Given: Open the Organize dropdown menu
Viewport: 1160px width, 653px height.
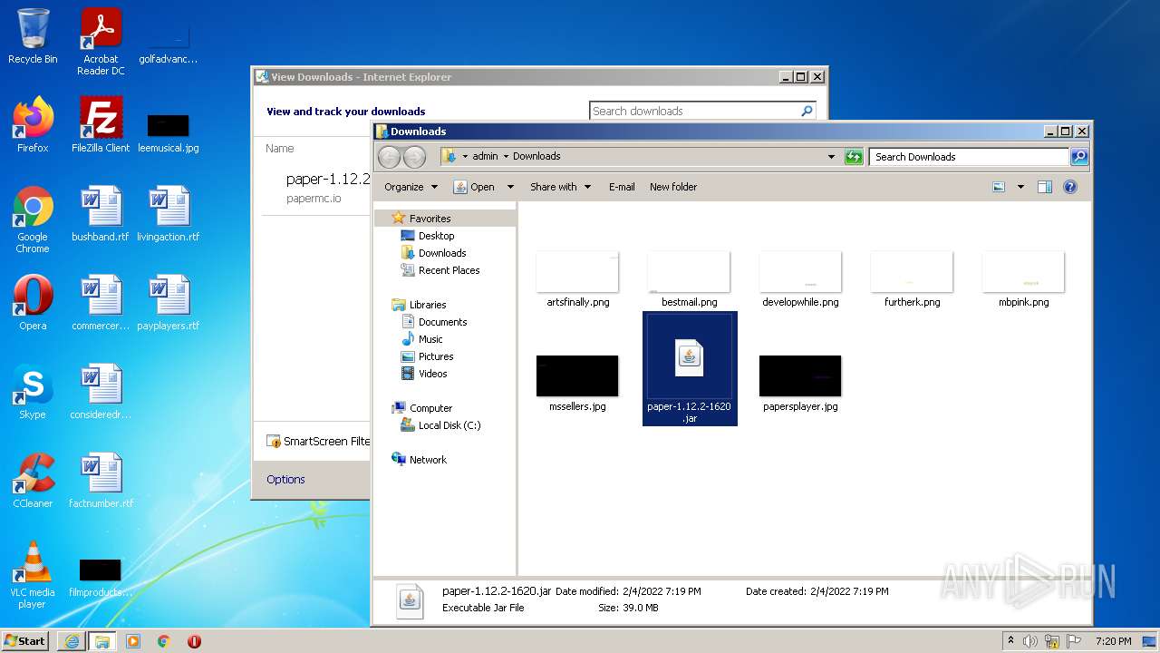Looking at the screenshot, I should (411, 187).
